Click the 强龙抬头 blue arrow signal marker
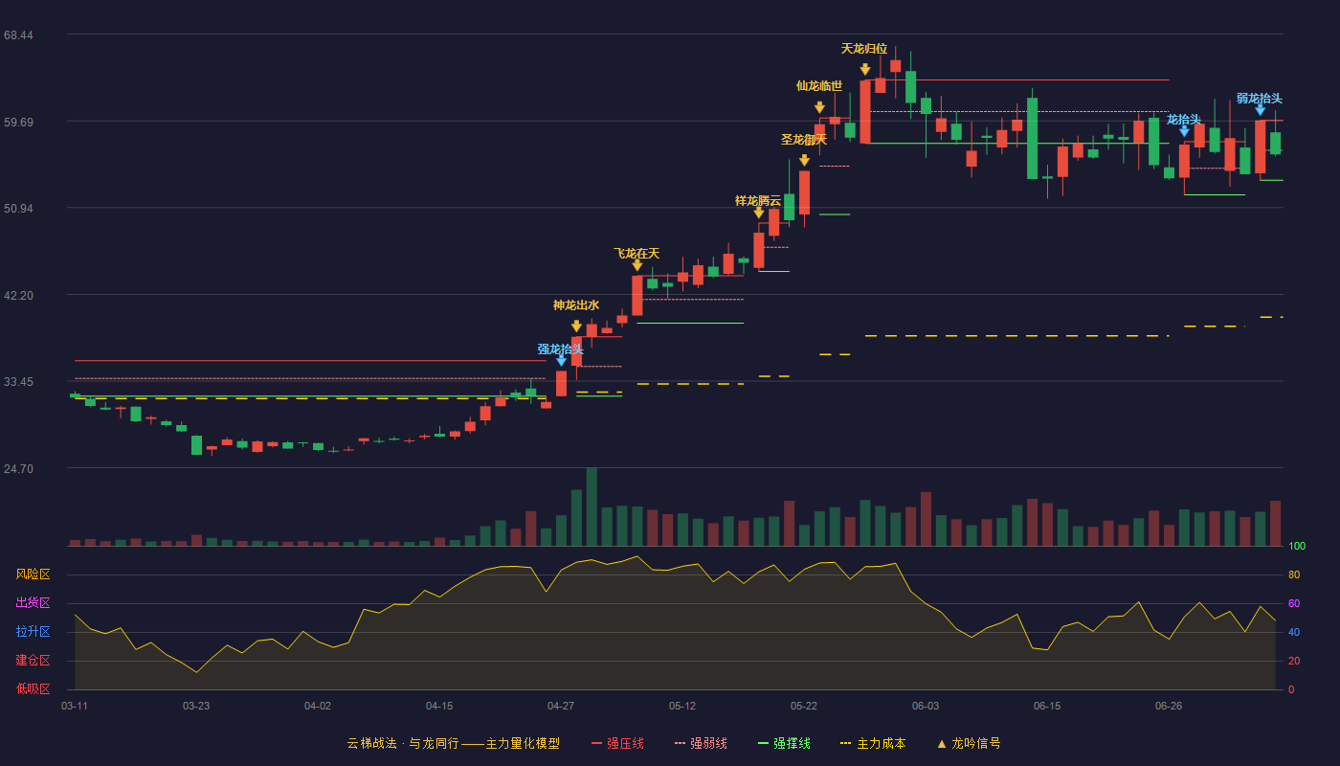The image size is (1340, 766). pyautogui.click(x=561, y=360)
